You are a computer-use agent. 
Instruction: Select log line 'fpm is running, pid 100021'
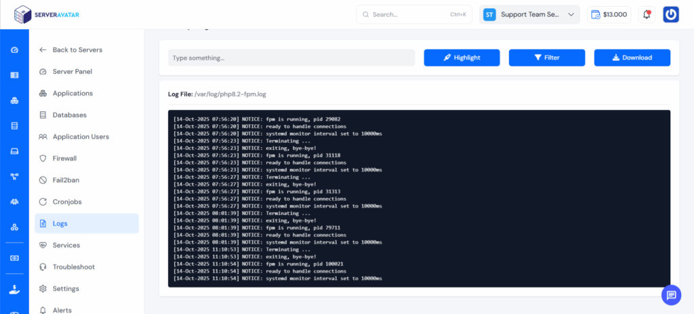(258, 264)
